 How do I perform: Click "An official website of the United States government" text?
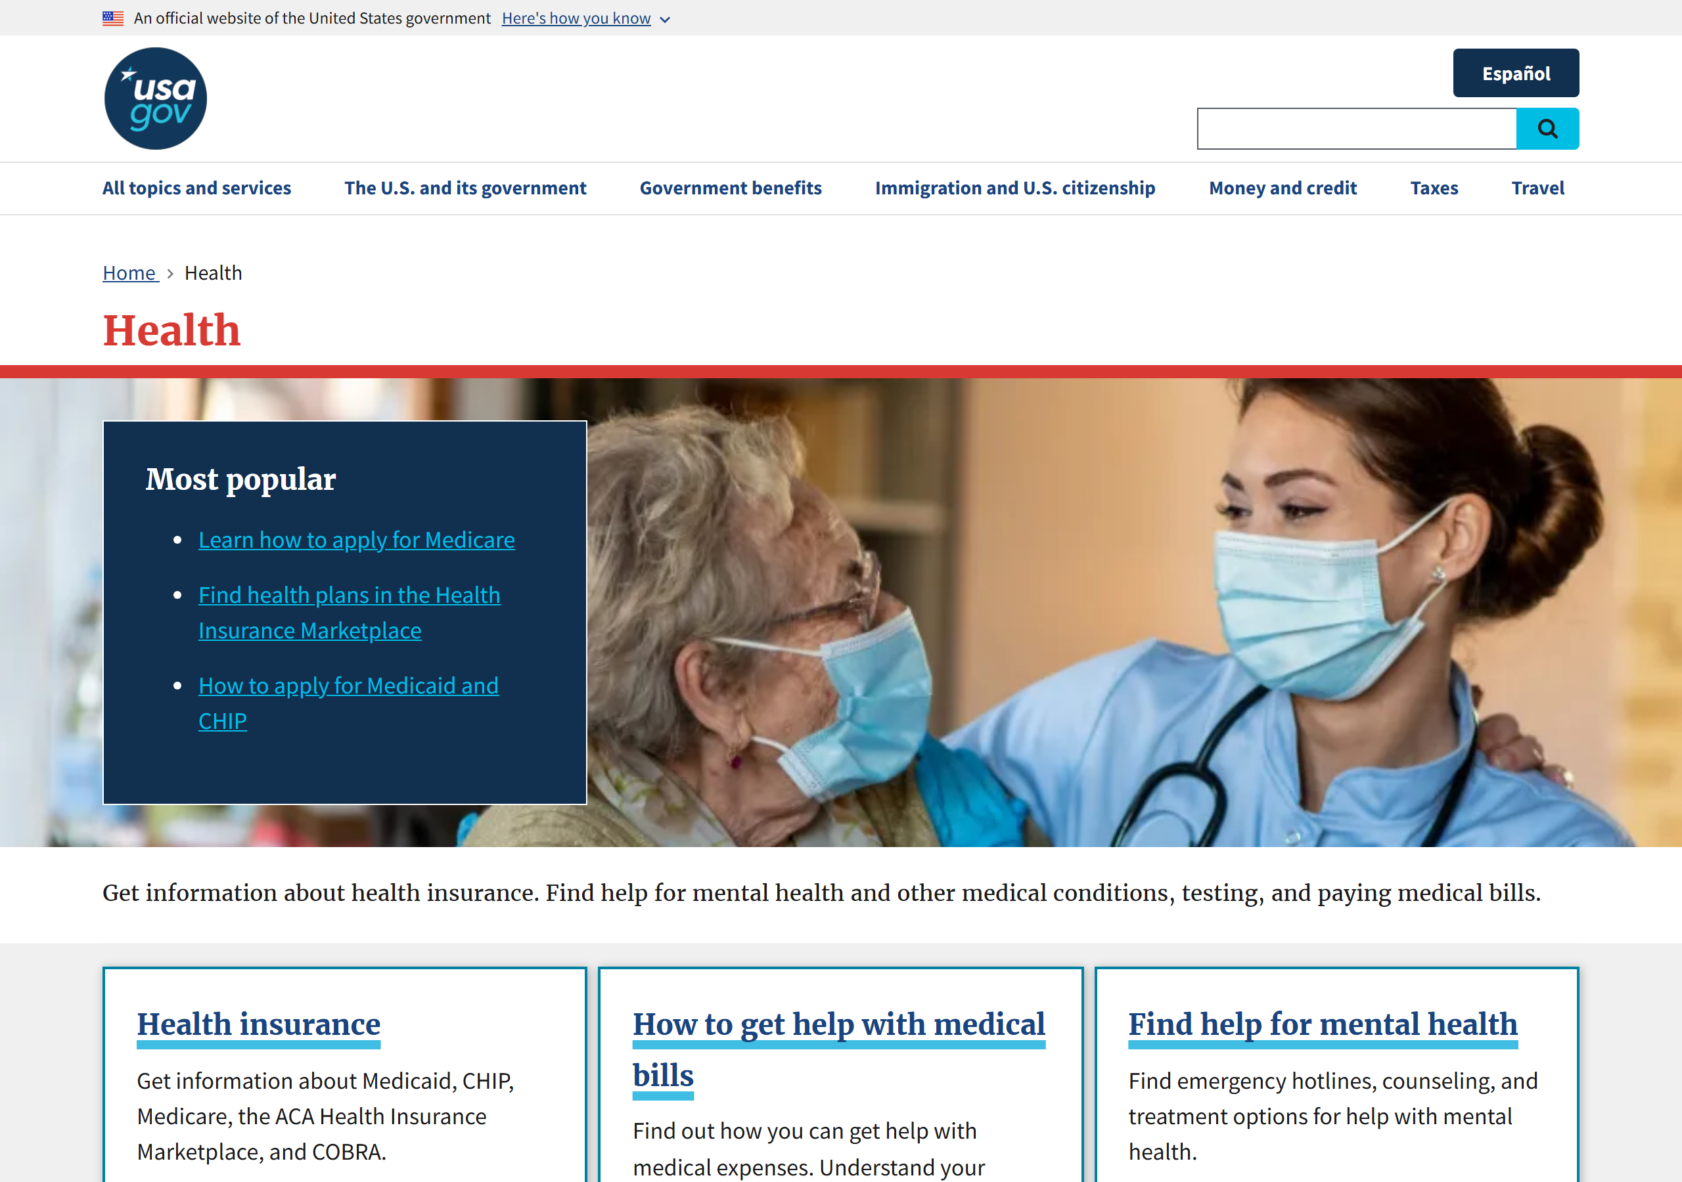click(x=312, y=18)
